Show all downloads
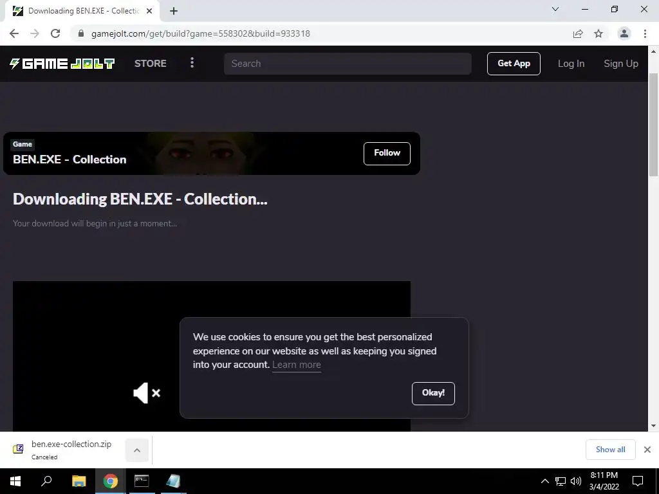 (610, 450)
